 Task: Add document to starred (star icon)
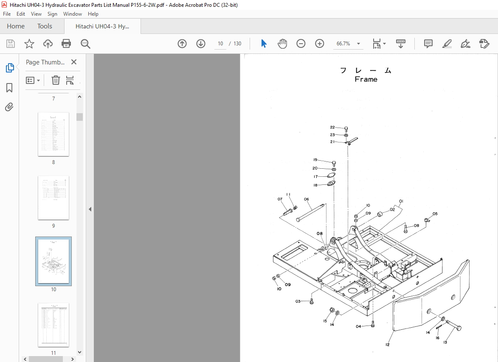pyautogui.click(x=29, y=44)
